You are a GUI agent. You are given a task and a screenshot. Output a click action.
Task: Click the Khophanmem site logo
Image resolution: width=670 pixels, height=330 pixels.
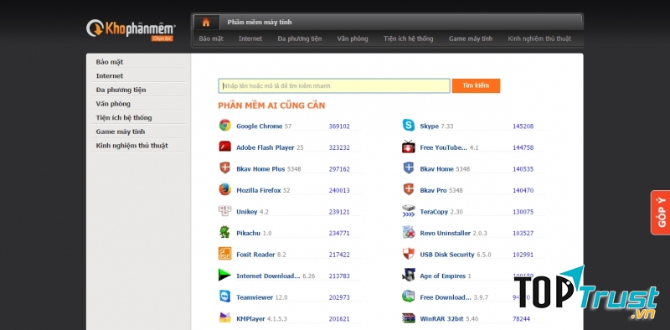pos(131,30)
